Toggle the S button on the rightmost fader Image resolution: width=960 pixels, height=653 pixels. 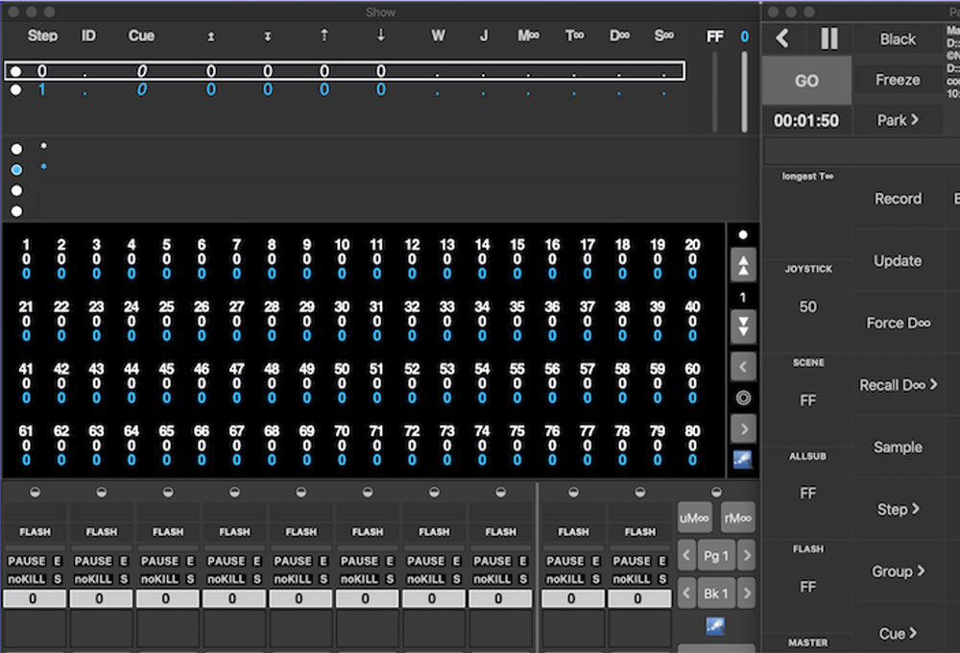[662, 579]
